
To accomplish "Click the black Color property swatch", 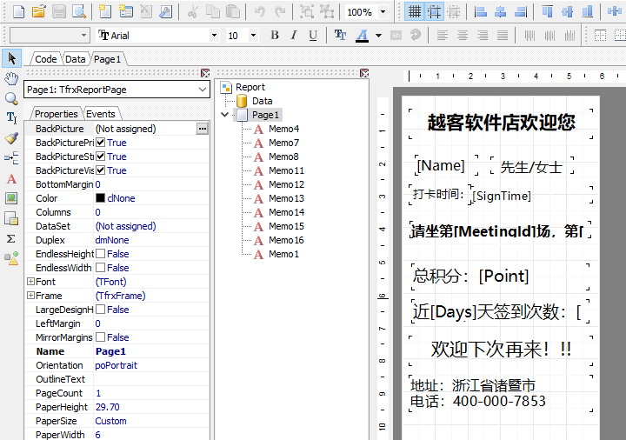I will 100,198.
